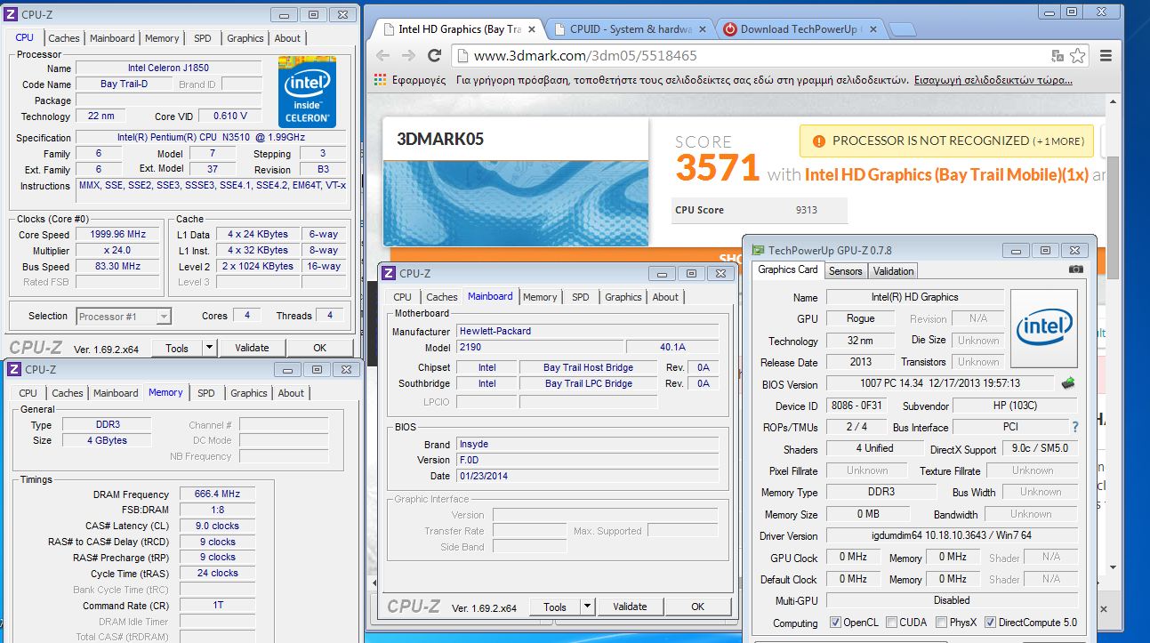Open About tab in CPU-Z memory timings window
Viewport: 1150px width, 643px height.
[291, 393]
